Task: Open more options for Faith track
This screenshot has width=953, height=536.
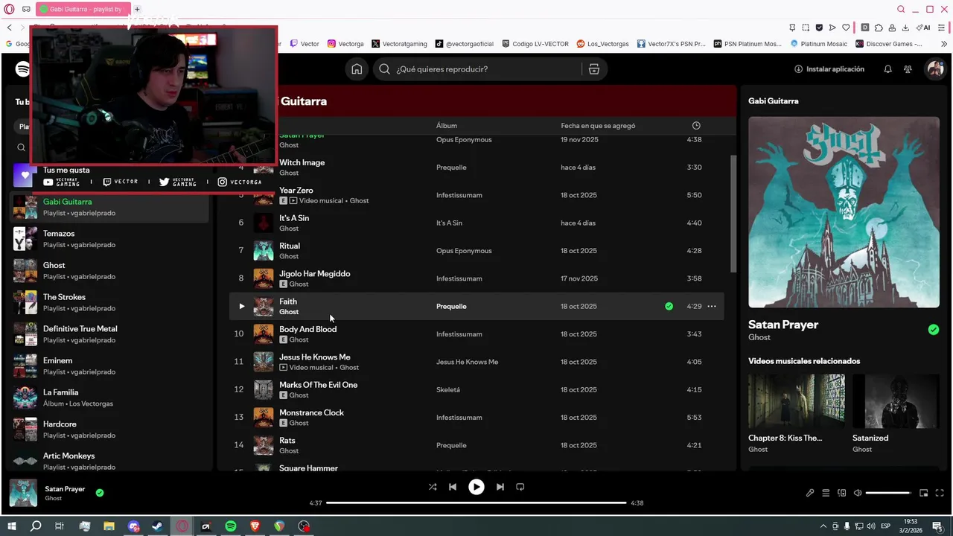Action: [712, 306]
